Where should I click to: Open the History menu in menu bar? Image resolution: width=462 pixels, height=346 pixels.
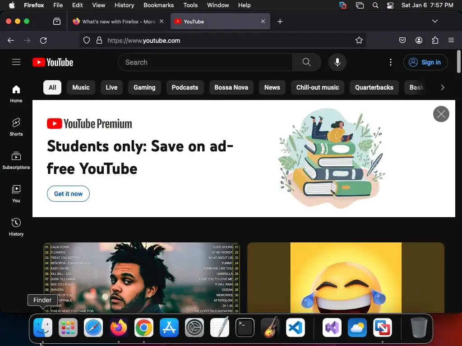[125, 5]
